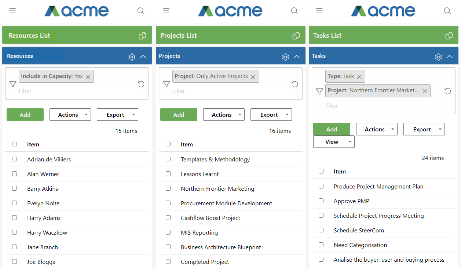Open Alan Werner resource

point(43,174)
